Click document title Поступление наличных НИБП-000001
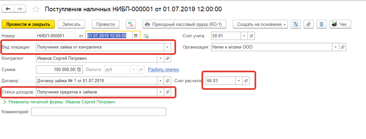This screenshot has height=139, width=366. pyautogui.click(x=133, y=9)
